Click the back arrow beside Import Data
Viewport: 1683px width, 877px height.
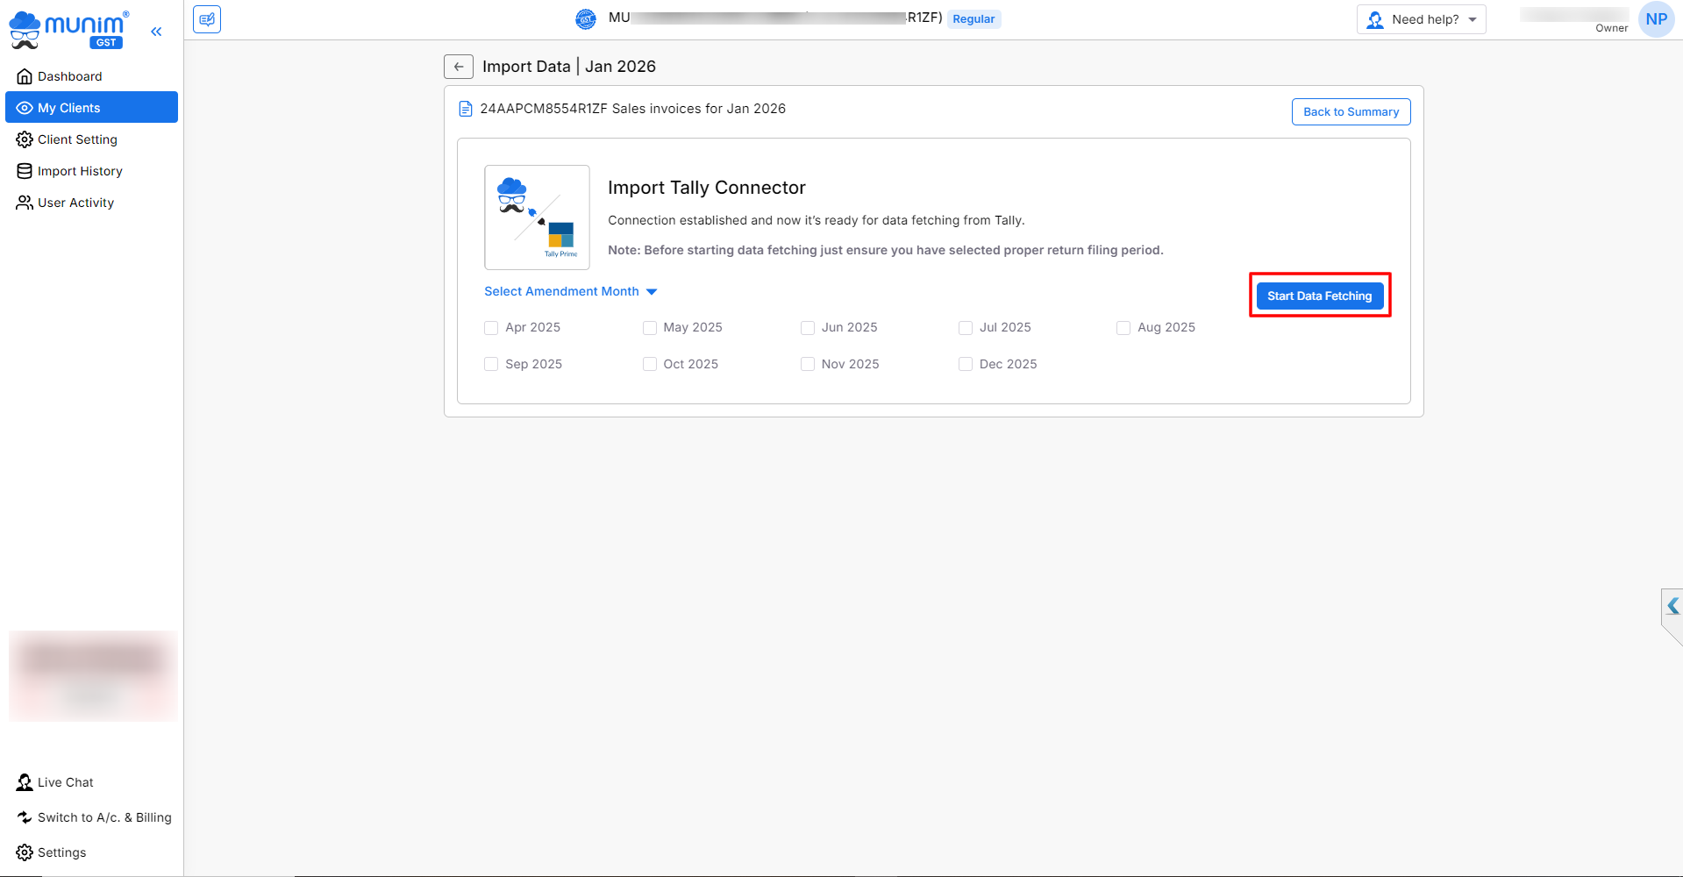click(x=459, y=67)
